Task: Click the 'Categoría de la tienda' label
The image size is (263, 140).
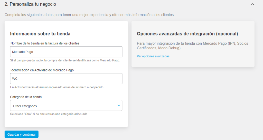Action: click(26, 97)
